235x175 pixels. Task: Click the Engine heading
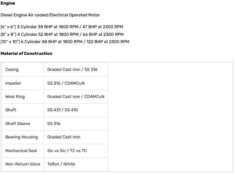tap(8, 3)
